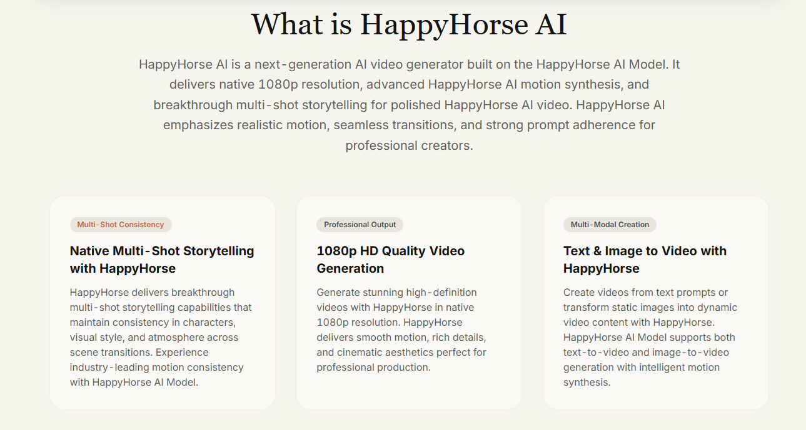Click the Native Multi-Shot Storytelling heading
The width and height of the screenshot is (806, 430).
[x=161, y=259]
